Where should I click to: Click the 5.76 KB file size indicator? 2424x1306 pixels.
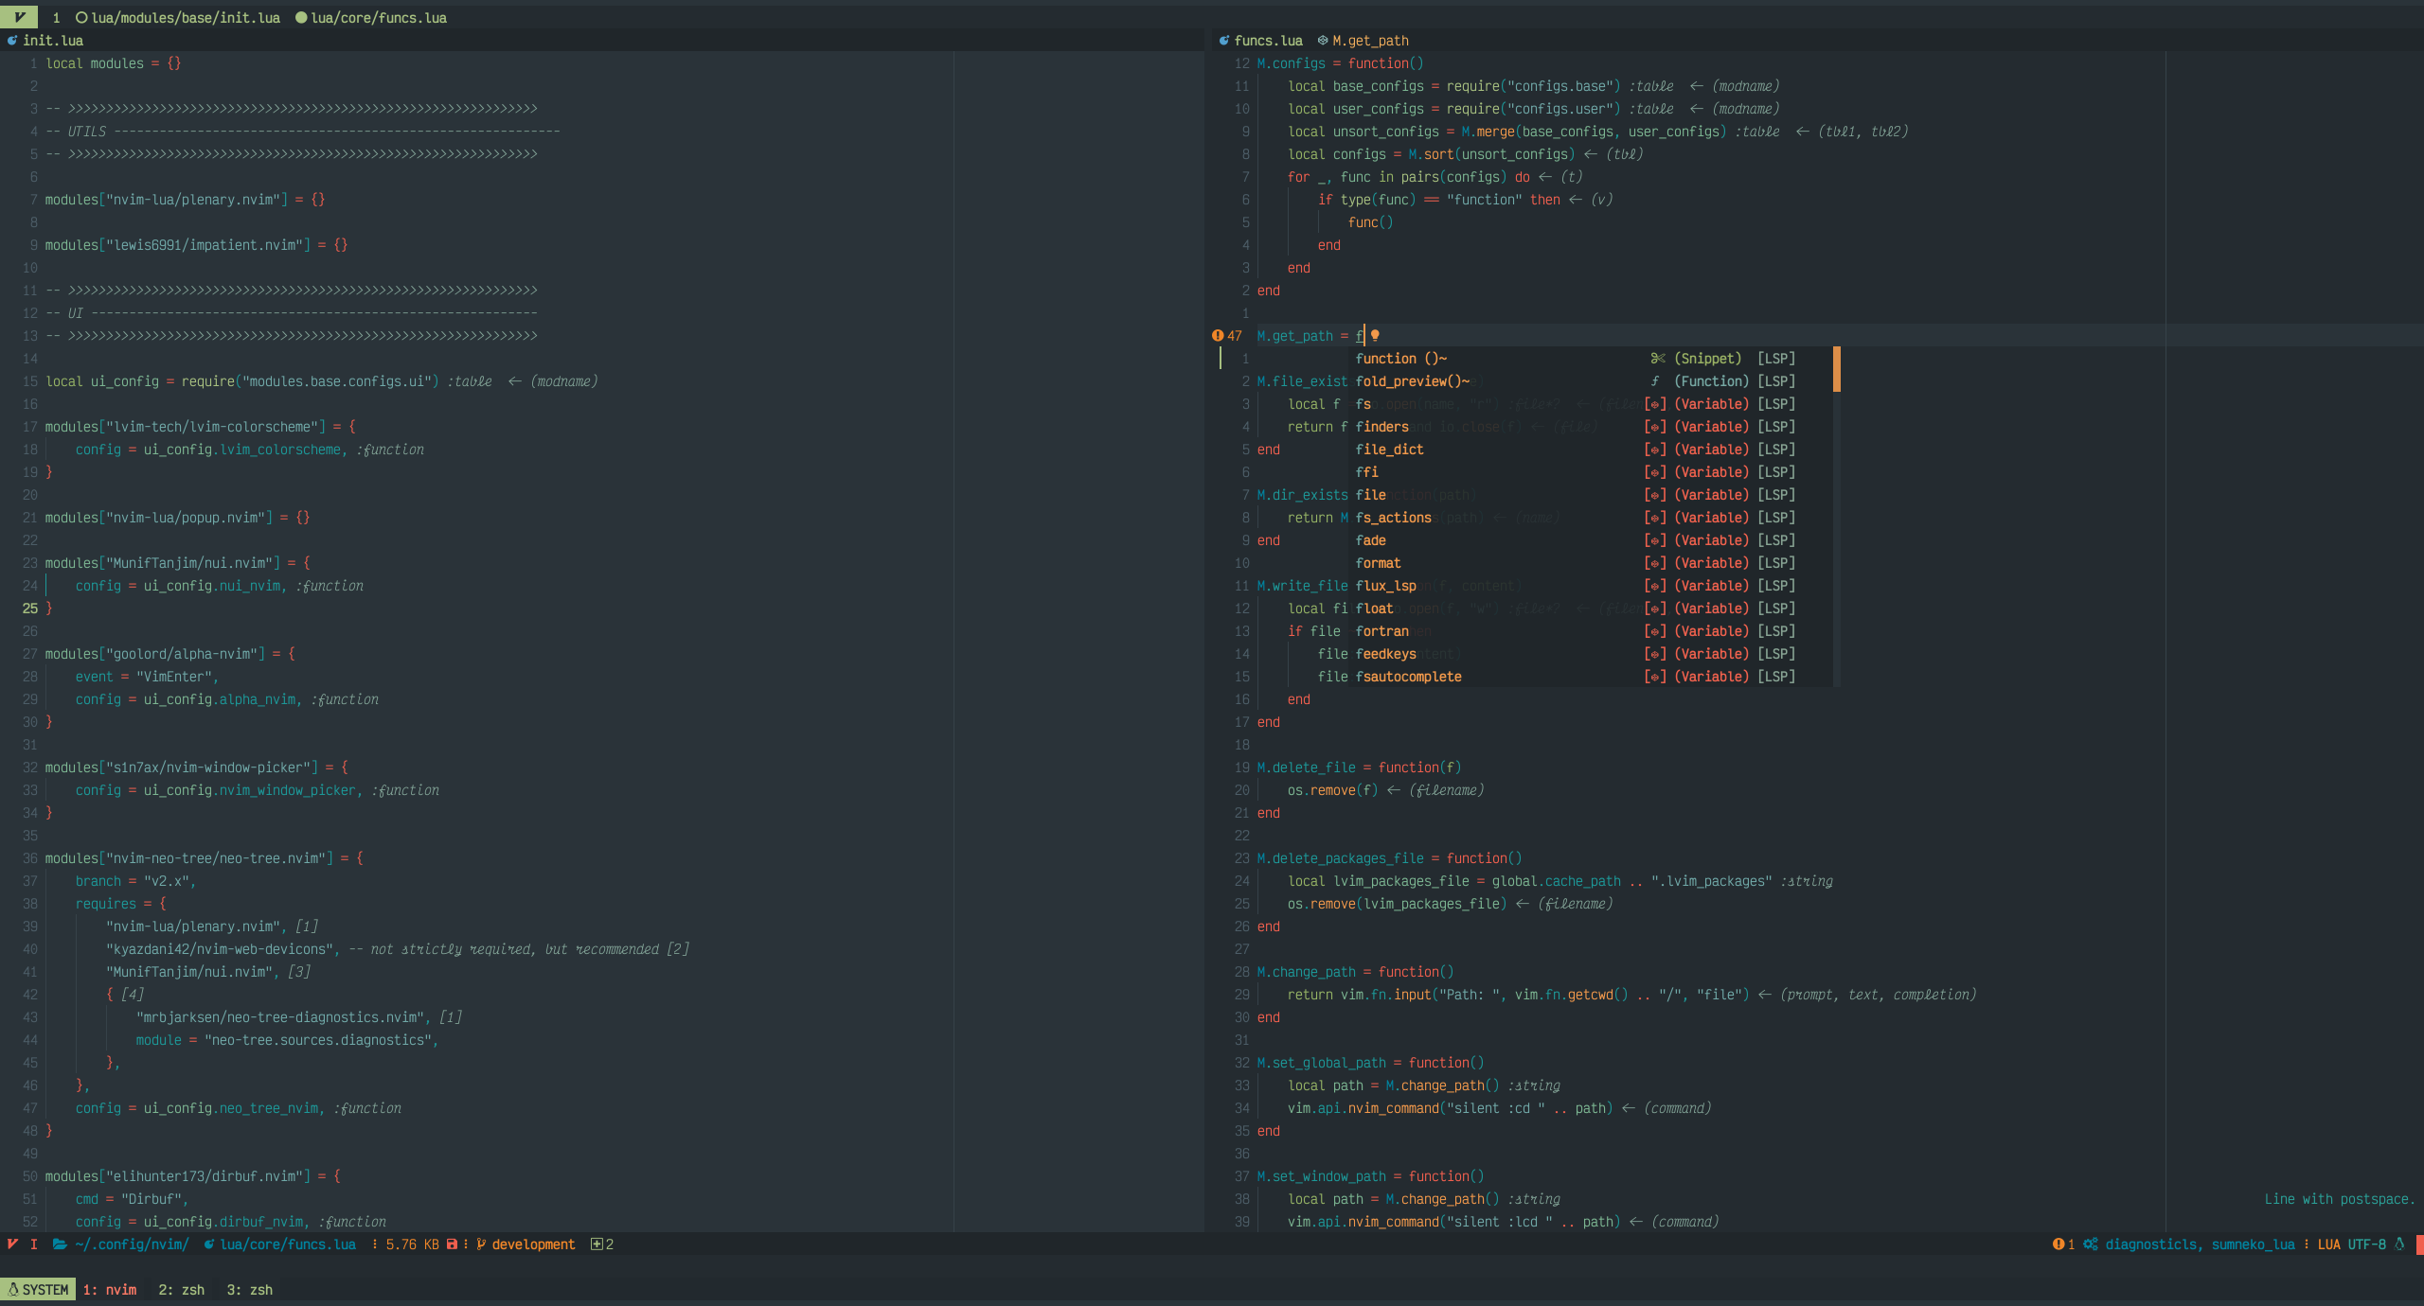413,1244
